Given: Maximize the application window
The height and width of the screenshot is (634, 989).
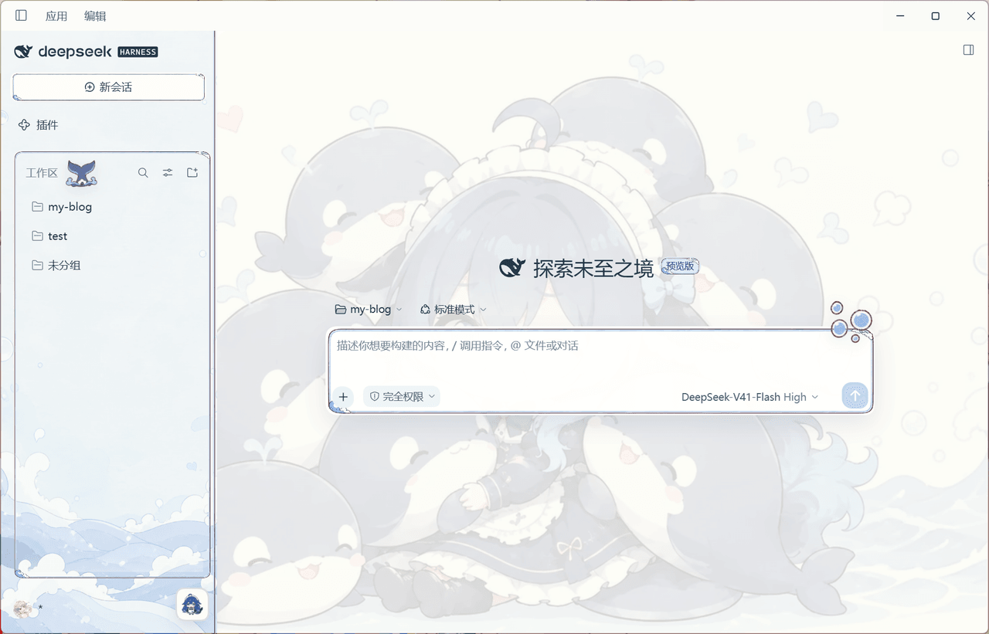Looking at the screenshot, I should click(x=936, y=15).
